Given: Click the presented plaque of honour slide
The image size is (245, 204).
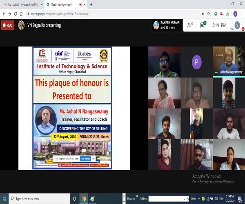Looking at the screenshot, I should click(72, 108).
